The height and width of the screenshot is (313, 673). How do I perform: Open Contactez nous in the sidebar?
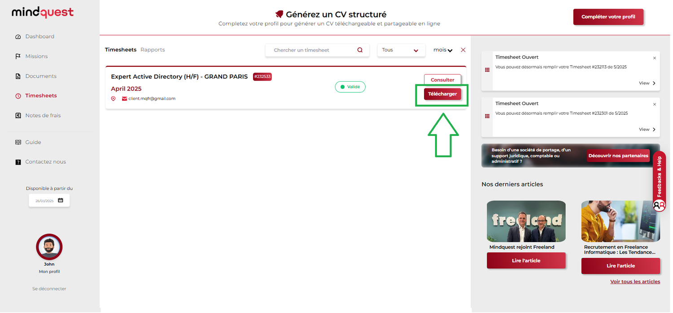[46, 162]
